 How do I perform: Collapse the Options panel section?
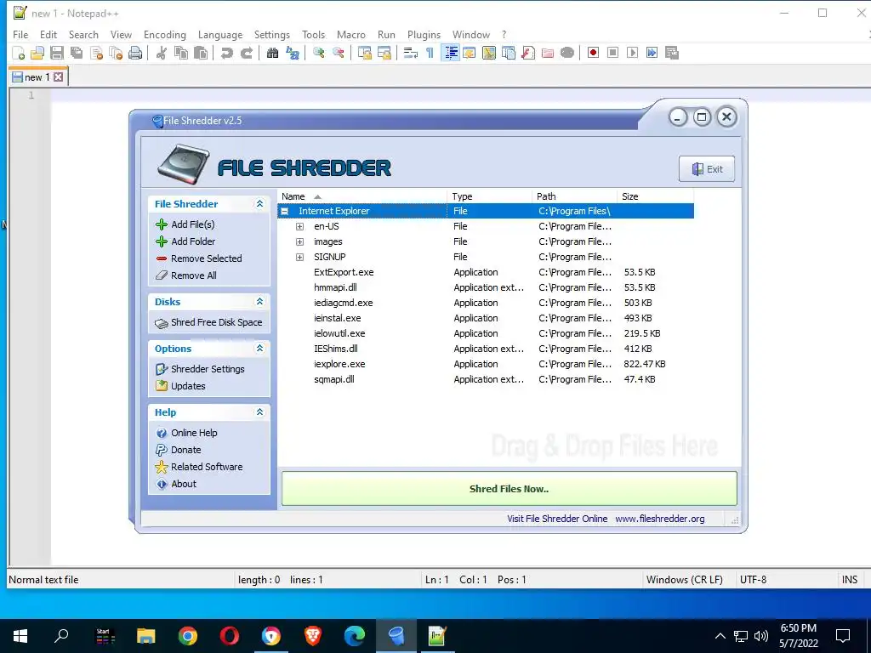tap(259, 348)
